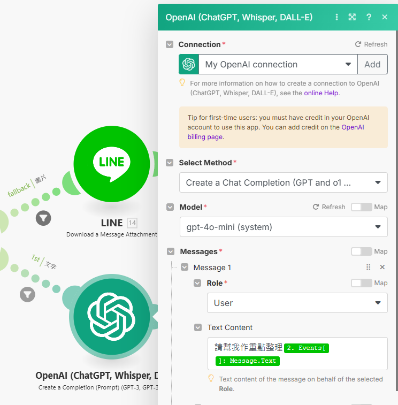Open the OpenAI module circle on canvas

(x=112, y=317)
